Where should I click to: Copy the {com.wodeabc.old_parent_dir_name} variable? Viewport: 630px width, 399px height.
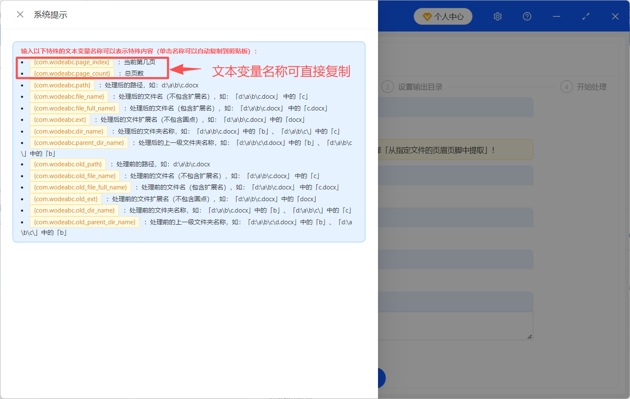click(84, 222)
